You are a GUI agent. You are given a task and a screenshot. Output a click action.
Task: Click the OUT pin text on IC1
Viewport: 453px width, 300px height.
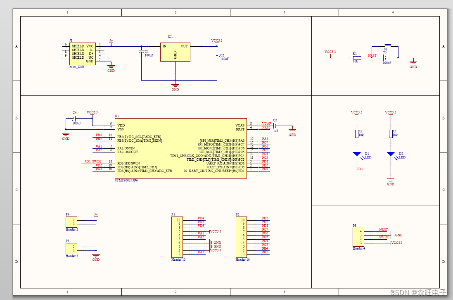point(184,46)
